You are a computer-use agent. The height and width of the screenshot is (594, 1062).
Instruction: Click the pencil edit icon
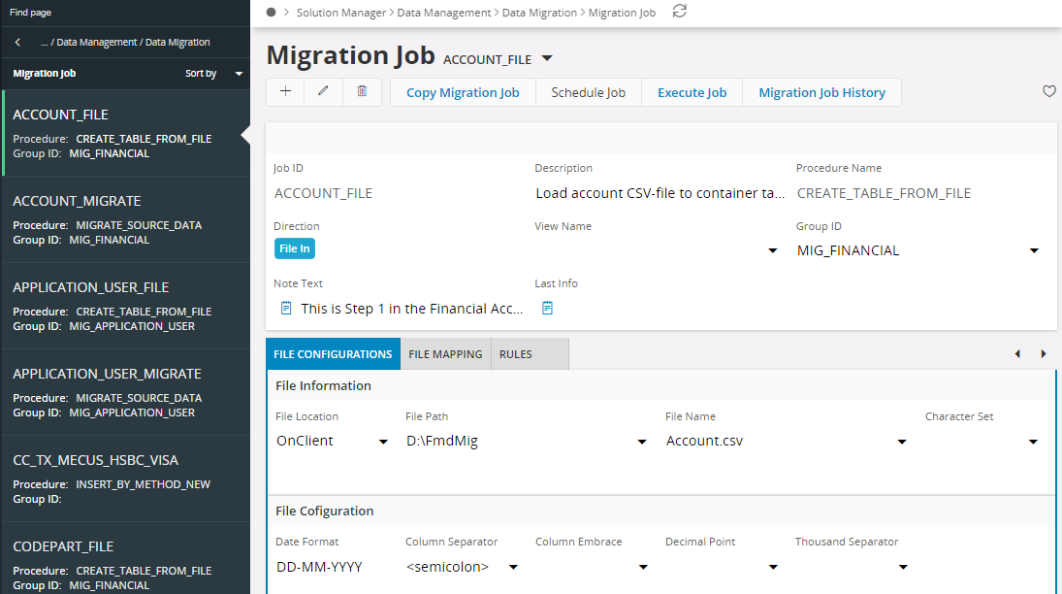[x=323, y=92]
